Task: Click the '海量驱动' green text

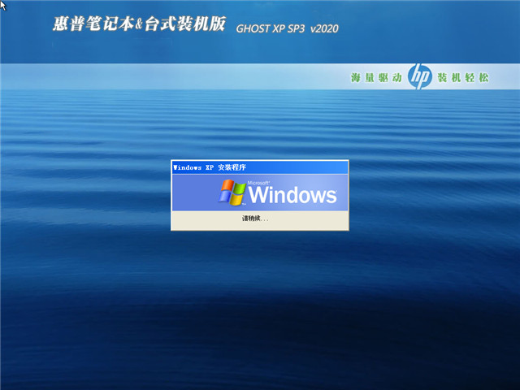Action: [x=376, y=78]
